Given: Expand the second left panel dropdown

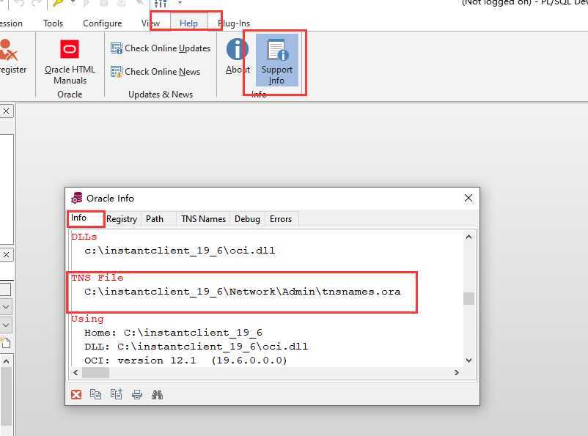Looking at the screenshot, I should pos(6,325).
